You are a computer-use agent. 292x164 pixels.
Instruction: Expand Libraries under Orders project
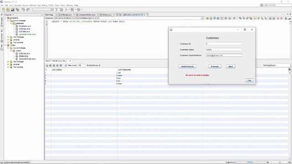pyautogui.click(x=8, y=64)
